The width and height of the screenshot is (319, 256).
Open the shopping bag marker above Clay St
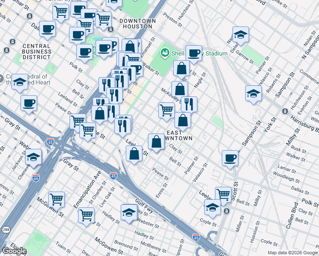coord(156,143)
